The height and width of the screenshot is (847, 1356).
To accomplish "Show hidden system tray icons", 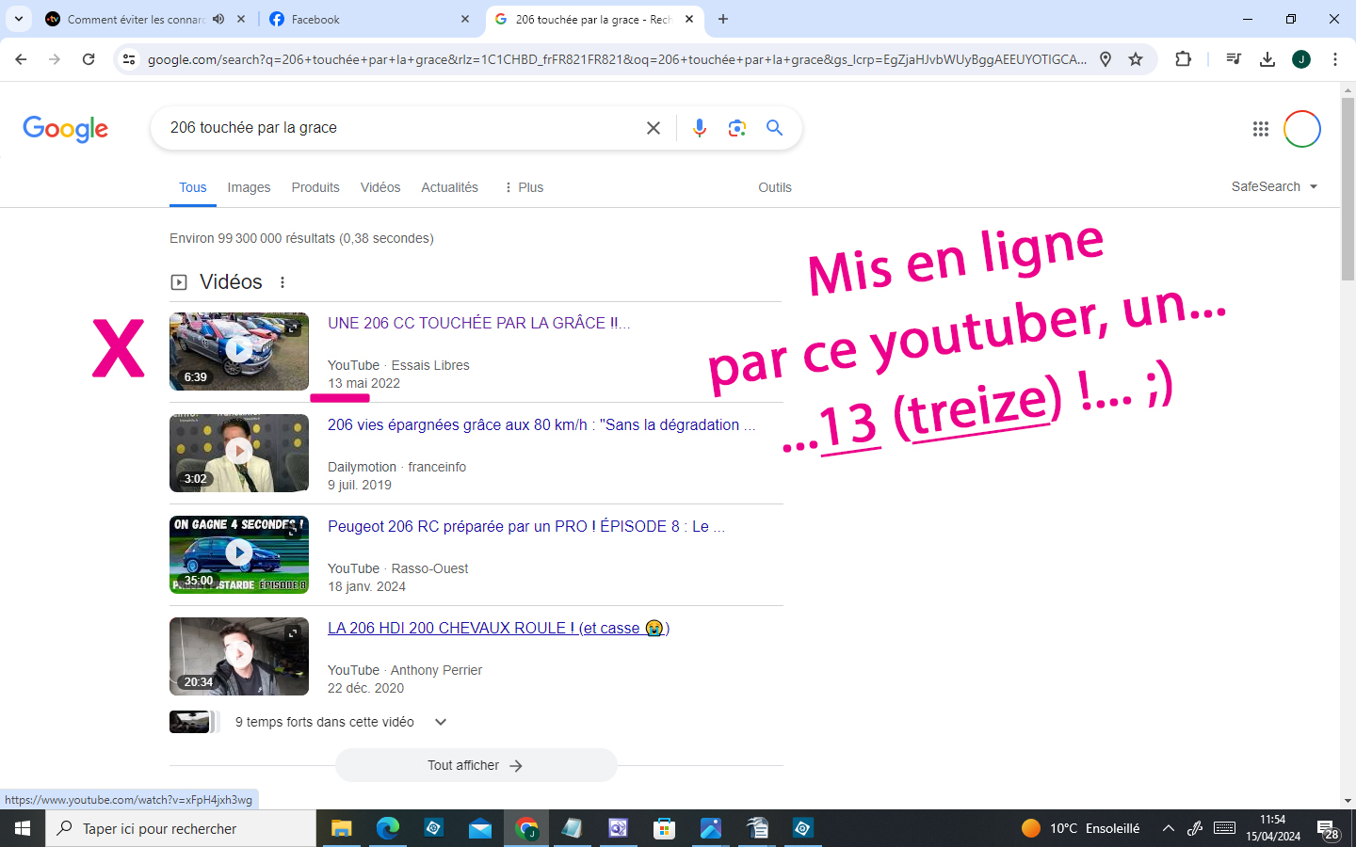I will click(1168, 828).
